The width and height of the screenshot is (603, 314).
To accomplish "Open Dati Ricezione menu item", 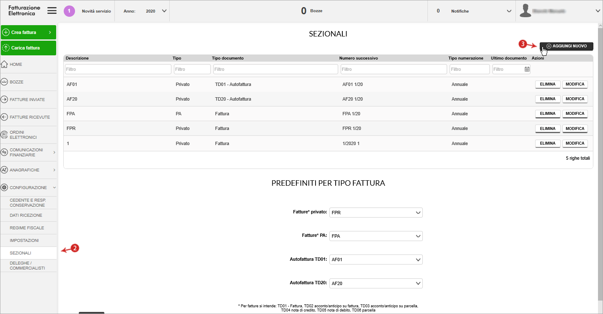I will pyautogui.click(x=28, y=215).
